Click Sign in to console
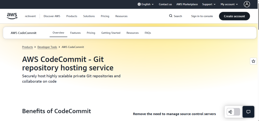 [202, 16]
